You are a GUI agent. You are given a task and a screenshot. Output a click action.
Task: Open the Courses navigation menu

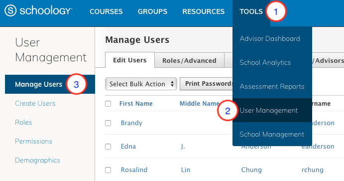[106, 11]
